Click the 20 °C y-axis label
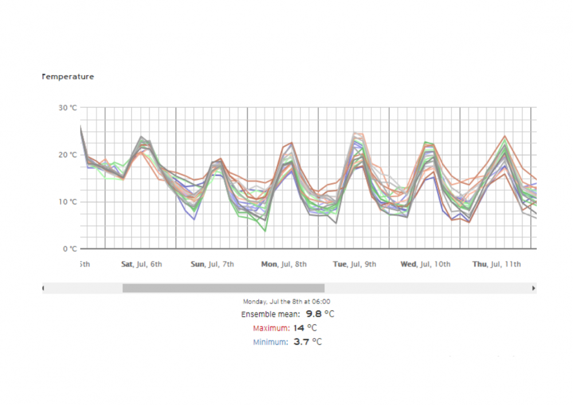The height and width of the screenshot is (405, 573). (69, 155)
